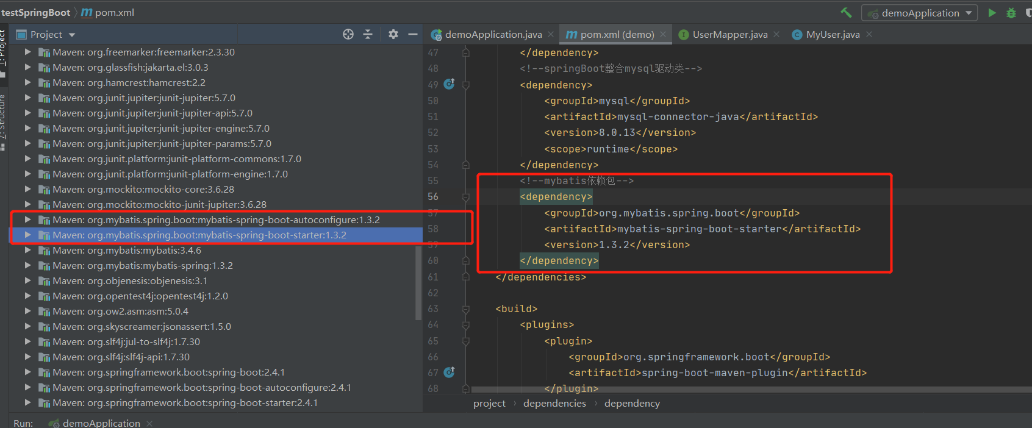Click gutter icon on line 49

[x=450, y=84]
